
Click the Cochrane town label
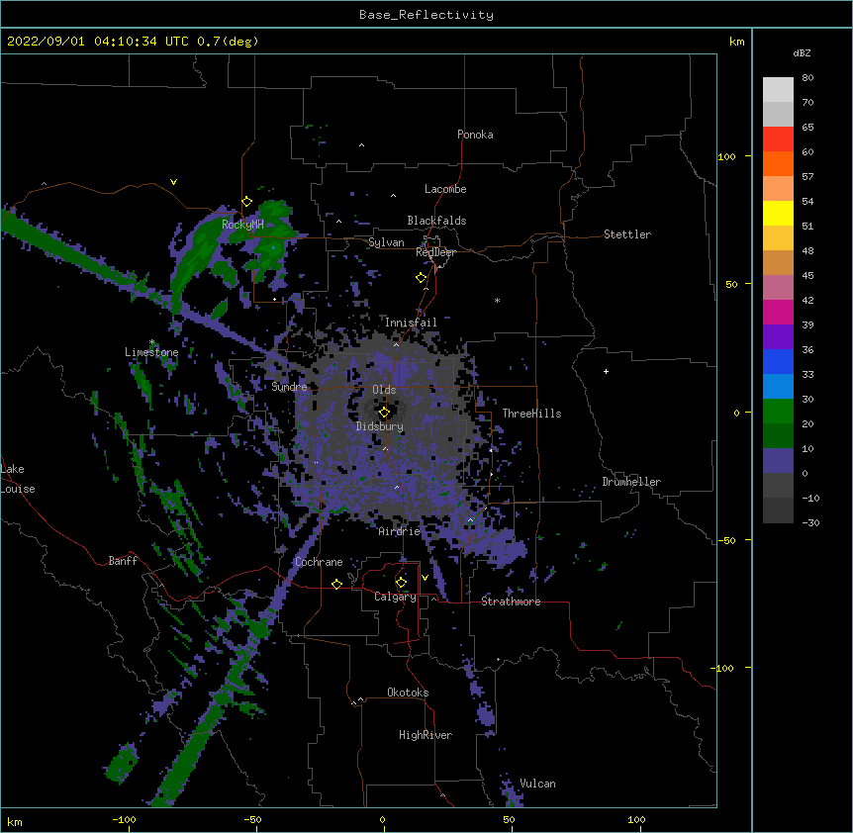click(319, 562)
